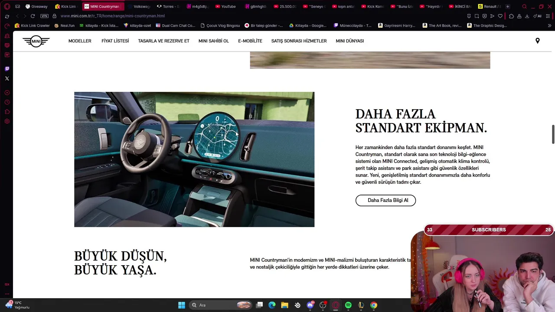
Task: Open a new tab with the plus button
Action: point(508,6)
